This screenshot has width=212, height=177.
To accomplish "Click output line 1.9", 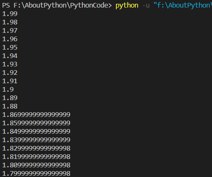I will click(x=8, y=90).
